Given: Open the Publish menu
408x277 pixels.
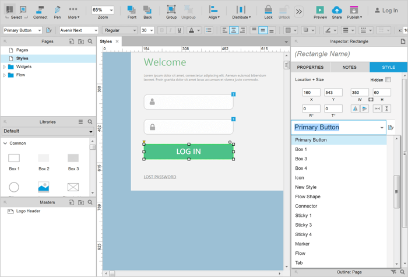Looking at the screenshot, I should (354, 12).
